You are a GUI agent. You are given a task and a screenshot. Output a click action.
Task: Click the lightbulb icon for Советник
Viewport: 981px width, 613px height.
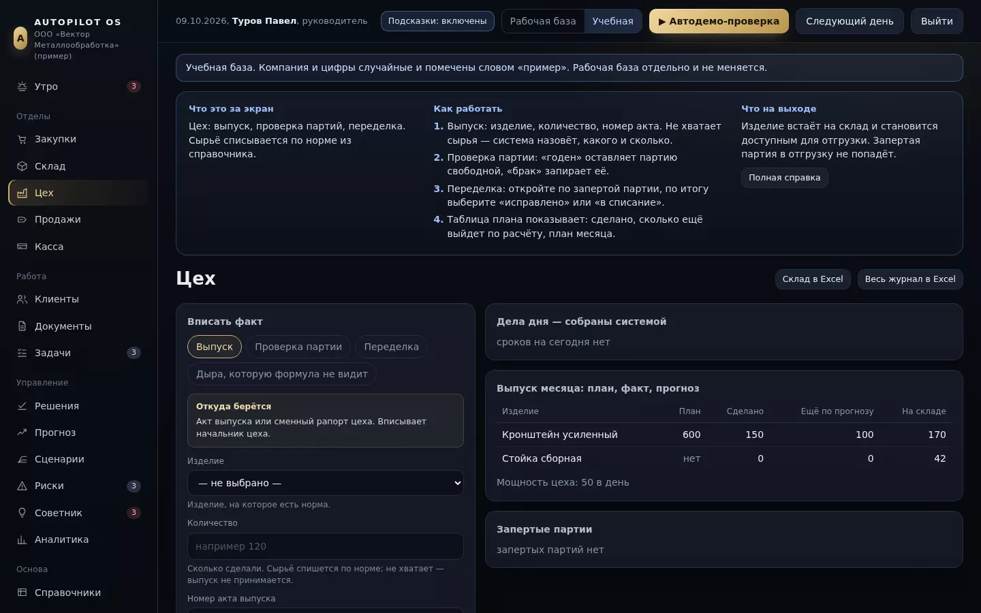pyautogui.click(x=22, y=513)
